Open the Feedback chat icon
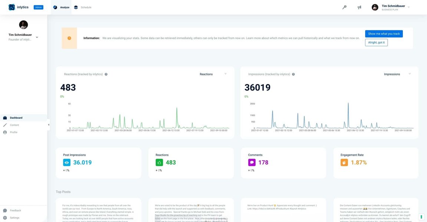The width and height of the screenshot is (427, 222). tap(4, 209)
